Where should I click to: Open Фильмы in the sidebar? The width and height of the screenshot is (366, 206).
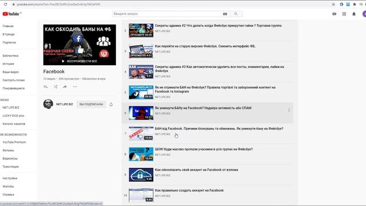[x=9, y=150]
